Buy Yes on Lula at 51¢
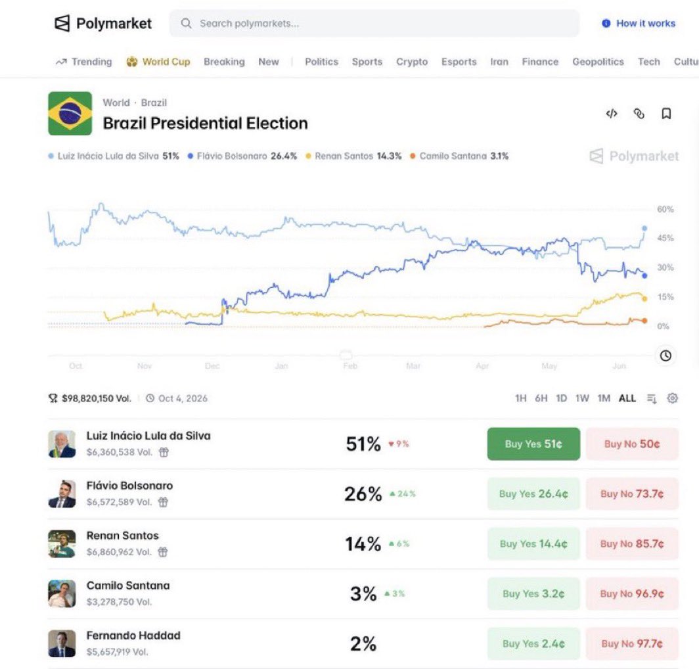 (x=533, y=444)
